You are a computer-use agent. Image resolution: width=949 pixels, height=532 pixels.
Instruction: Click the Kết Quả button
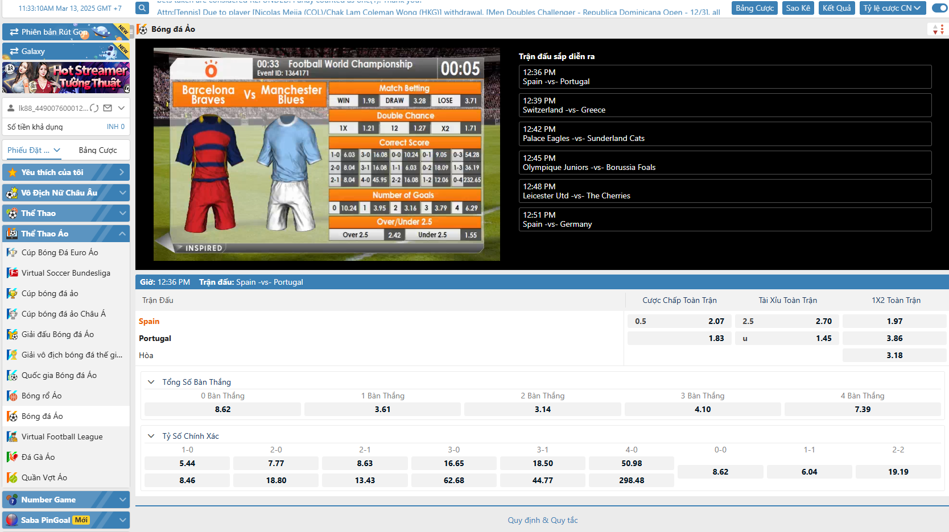click(836, 8)
